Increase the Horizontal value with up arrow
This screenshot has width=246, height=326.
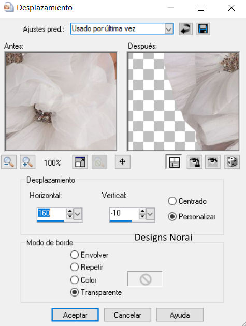coord(70,211)
